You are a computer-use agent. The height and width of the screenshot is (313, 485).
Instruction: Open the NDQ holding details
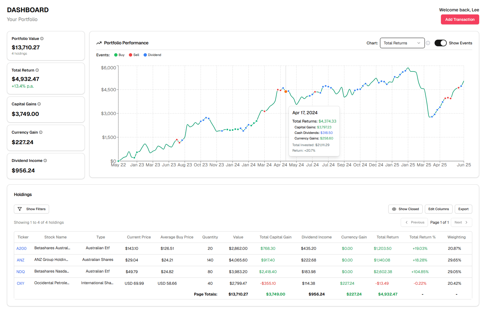(21, 272)
